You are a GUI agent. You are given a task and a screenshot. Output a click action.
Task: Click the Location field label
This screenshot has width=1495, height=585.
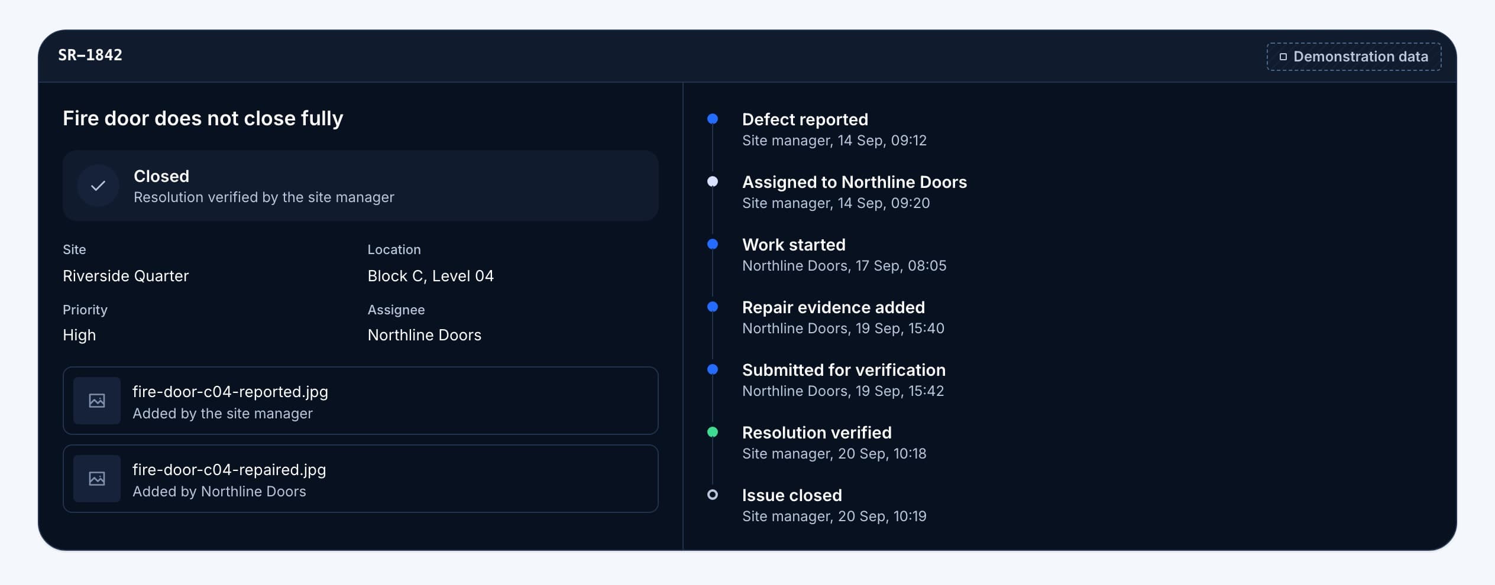click(394, 249)
